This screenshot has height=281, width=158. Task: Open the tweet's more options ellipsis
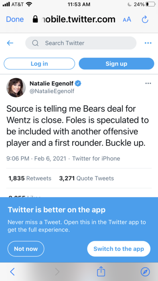point(148,83)
